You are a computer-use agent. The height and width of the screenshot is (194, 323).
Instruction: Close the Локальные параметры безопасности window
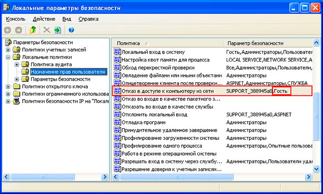(315, 8)
